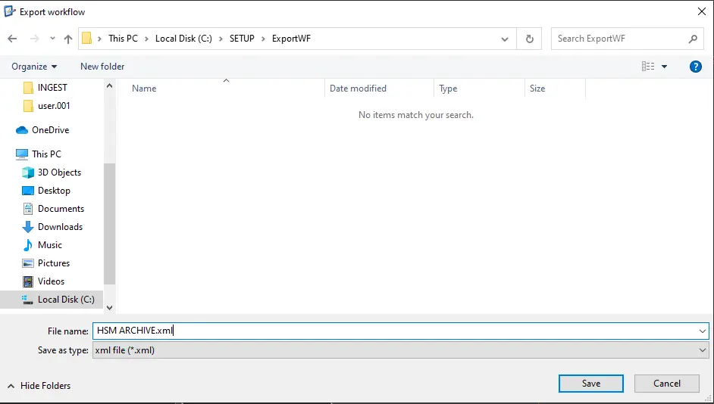Viewport: 714px width, 404px height.
Task: Click the Cancel button
Action: point(666,384)
